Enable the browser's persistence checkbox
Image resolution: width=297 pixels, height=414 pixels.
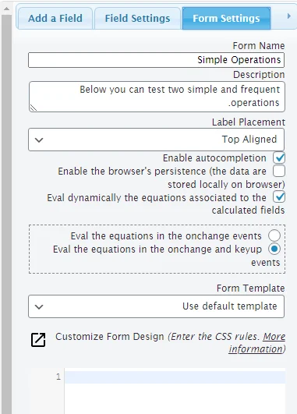279,171
